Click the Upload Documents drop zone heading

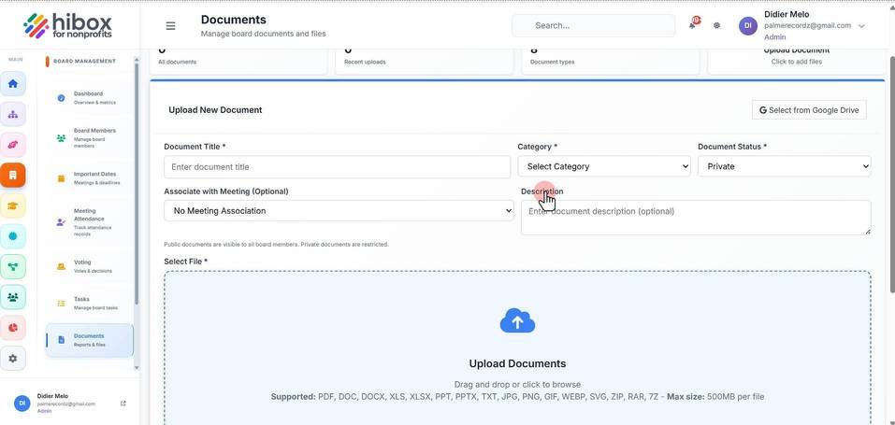click(x=517, y=363)
